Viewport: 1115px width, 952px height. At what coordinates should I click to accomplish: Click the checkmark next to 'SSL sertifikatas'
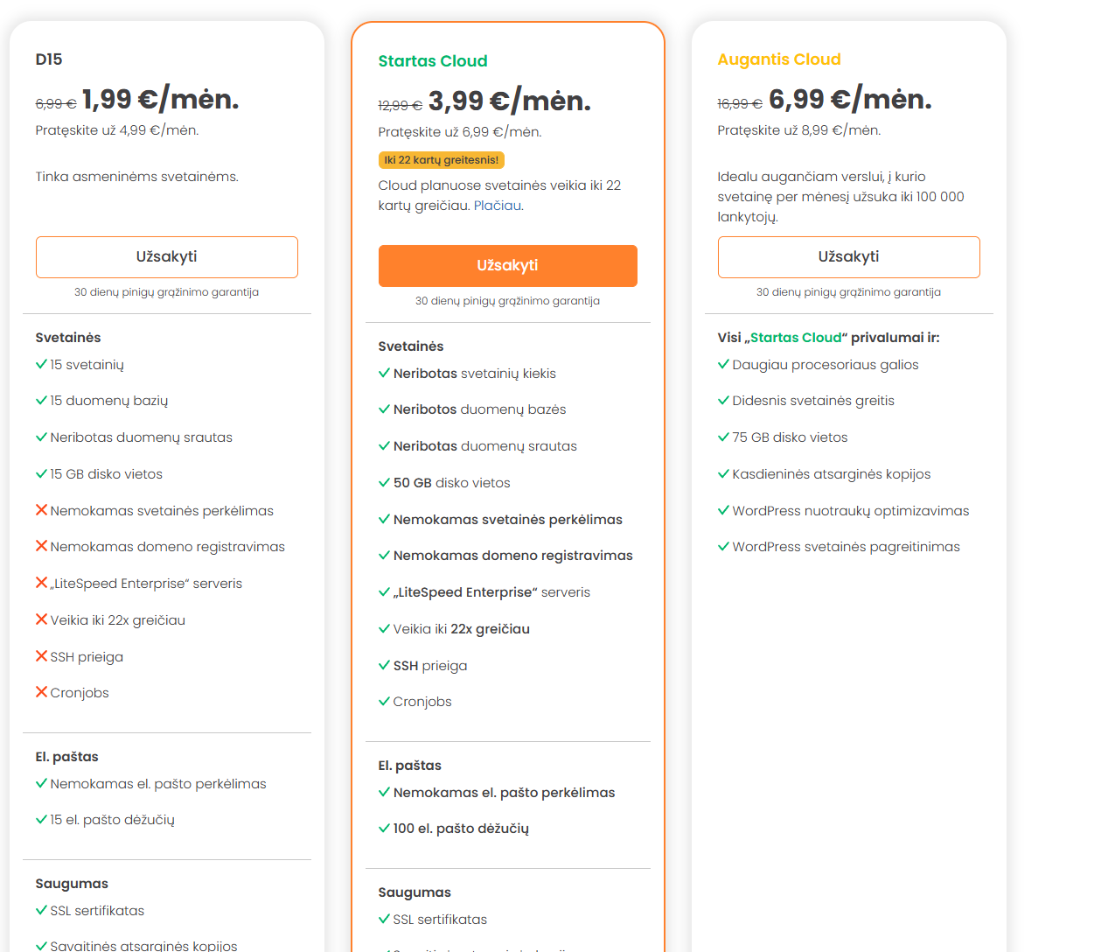coord(40,911)
